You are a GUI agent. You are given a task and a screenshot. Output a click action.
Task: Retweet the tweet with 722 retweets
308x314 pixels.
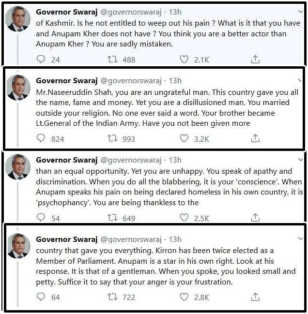point(112,297)
